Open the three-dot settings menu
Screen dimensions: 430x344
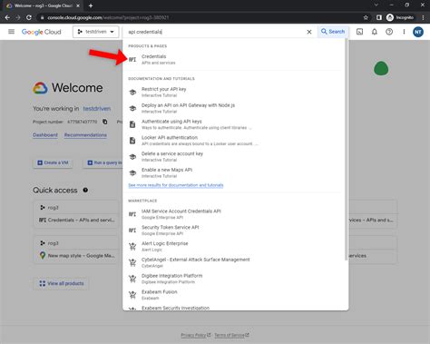click(x=404, y=32)
